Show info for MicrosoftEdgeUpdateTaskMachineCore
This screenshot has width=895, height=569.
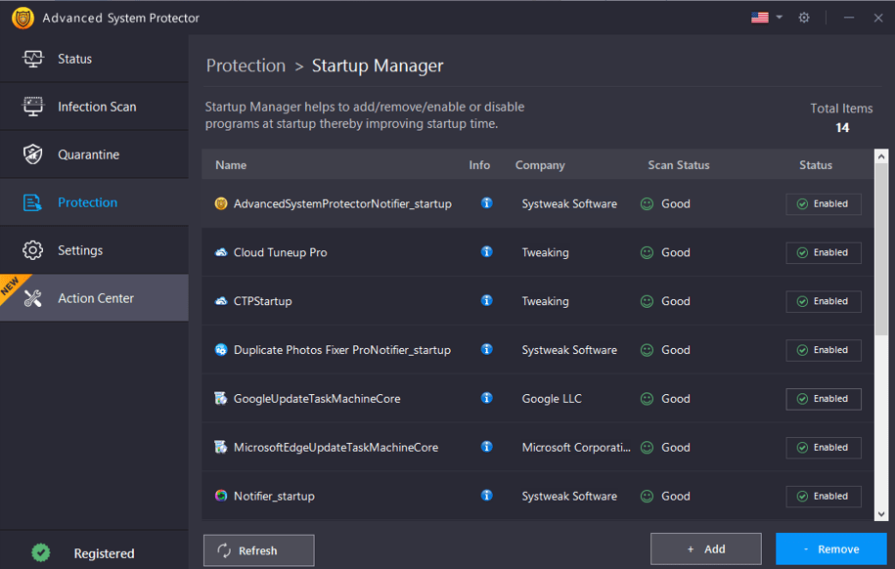click(486, 447)
